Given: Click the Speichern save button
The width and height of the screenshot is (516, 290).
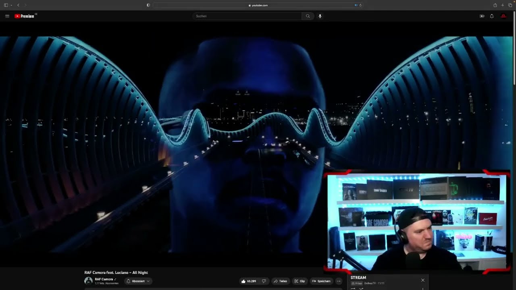Looking at the screenshot, I should [321, 281].
